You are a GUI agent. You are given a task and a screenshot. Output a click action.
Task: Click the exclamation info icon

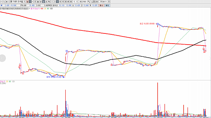[24, 2]
